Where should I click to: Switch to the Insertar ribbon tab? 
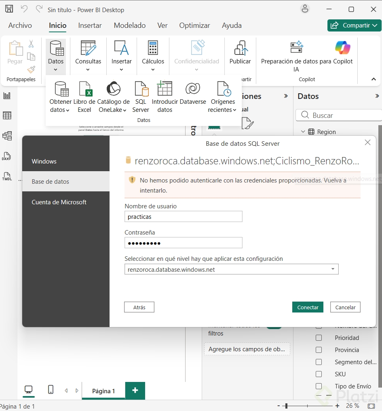(90, 25)
